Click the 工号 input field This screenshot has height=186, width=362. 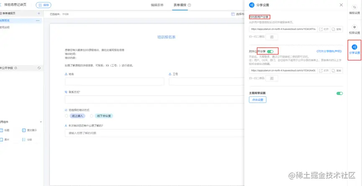point(207,81)
